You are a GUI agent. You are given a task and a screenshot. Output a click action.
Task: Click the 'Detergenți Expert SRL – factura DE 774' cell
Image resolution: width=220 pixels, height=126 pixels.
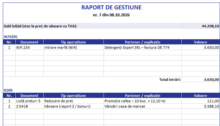pyautogui.click(x=143, y=47)
